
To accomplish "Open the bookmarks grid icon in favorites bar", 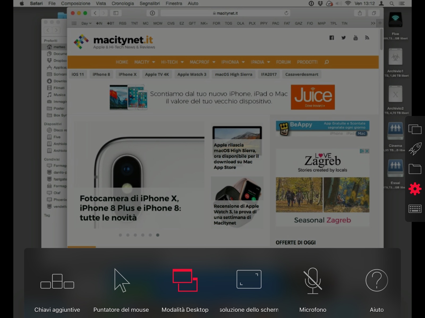I will [x=74, y=23].
